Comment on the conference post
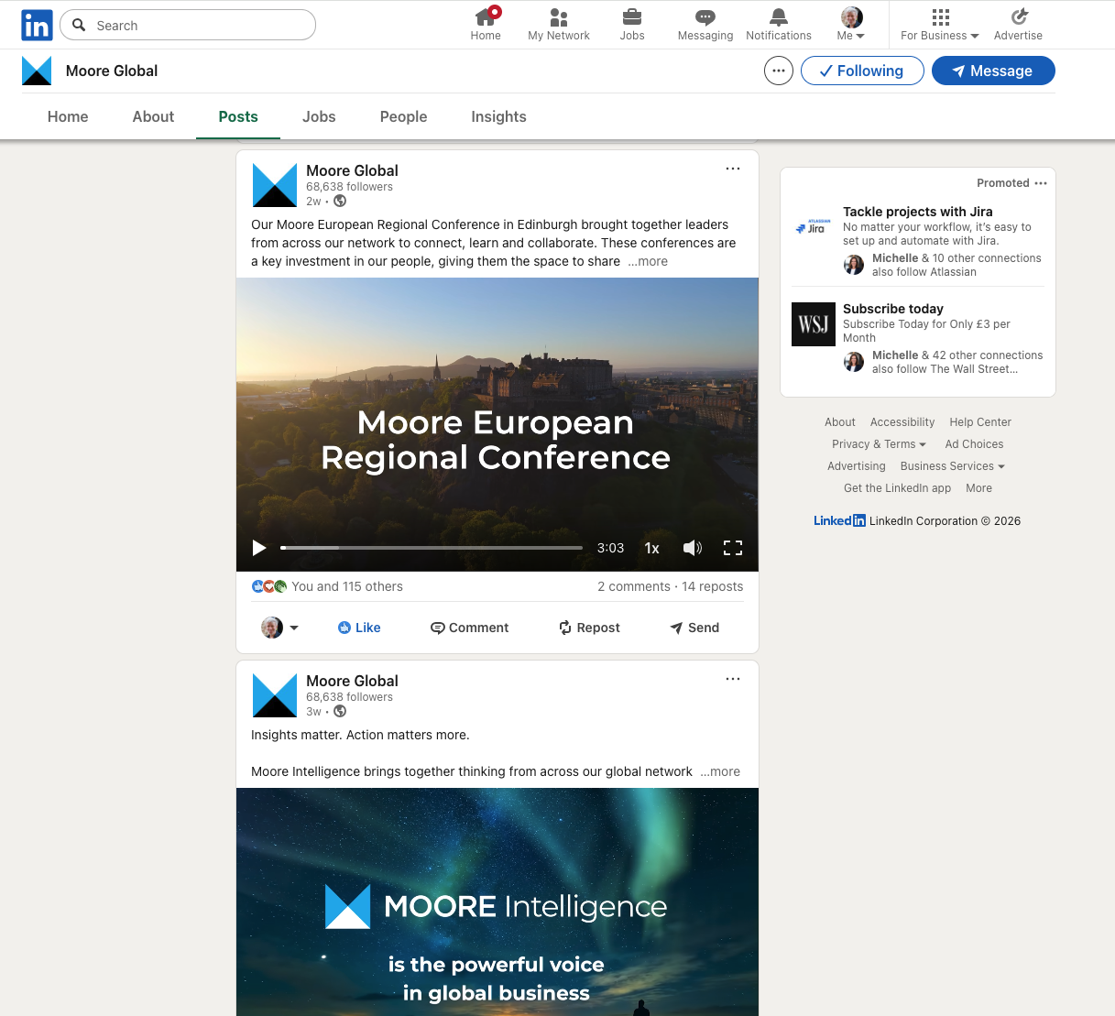The image size is (1115, 1016). click(470, 628)
